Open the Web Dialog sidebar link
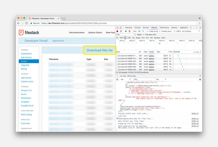The image size is (218, 147). (26, 115)
